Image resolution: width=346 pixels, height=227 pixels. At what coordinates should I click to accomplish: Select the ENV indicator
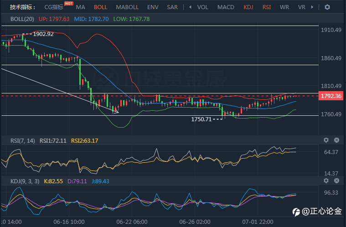[153, 7]
